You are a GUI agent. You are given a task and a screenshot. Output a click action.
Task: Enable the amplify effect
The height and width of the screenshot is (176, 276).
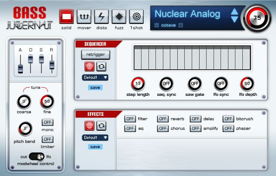196,129
